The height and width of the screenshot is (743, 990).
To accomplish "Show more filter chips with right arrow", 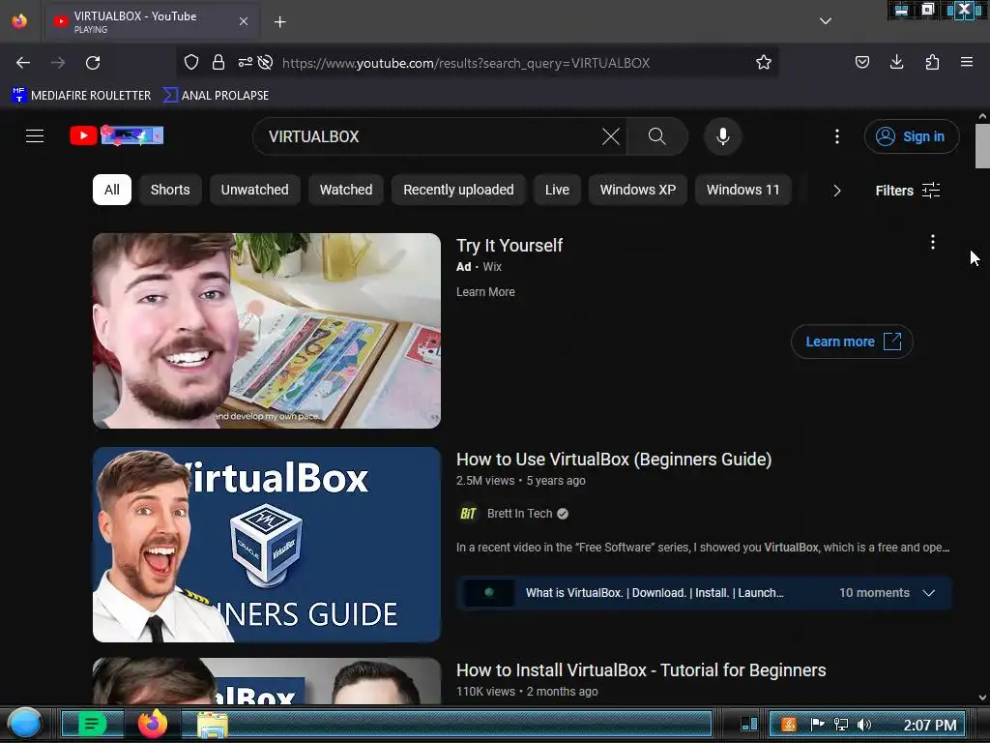I will (x=836, y=191).
